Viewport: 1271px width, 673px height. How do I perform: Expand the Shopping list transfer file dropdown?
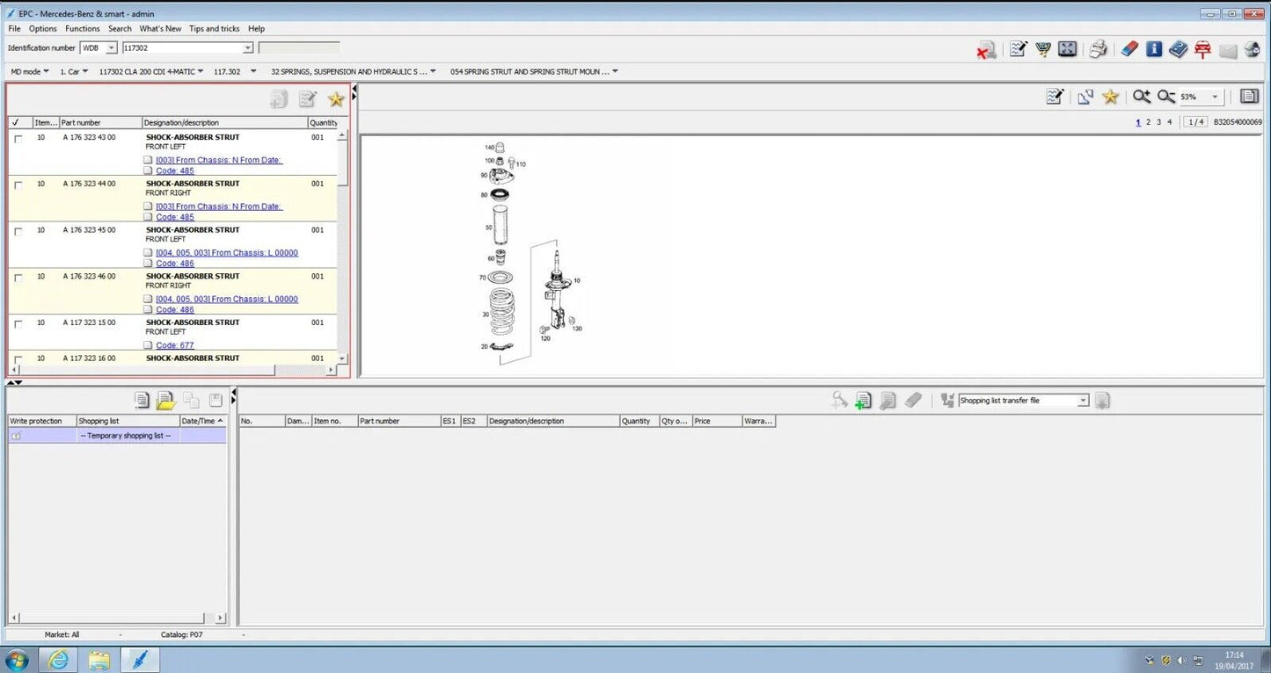[1083, 401]
